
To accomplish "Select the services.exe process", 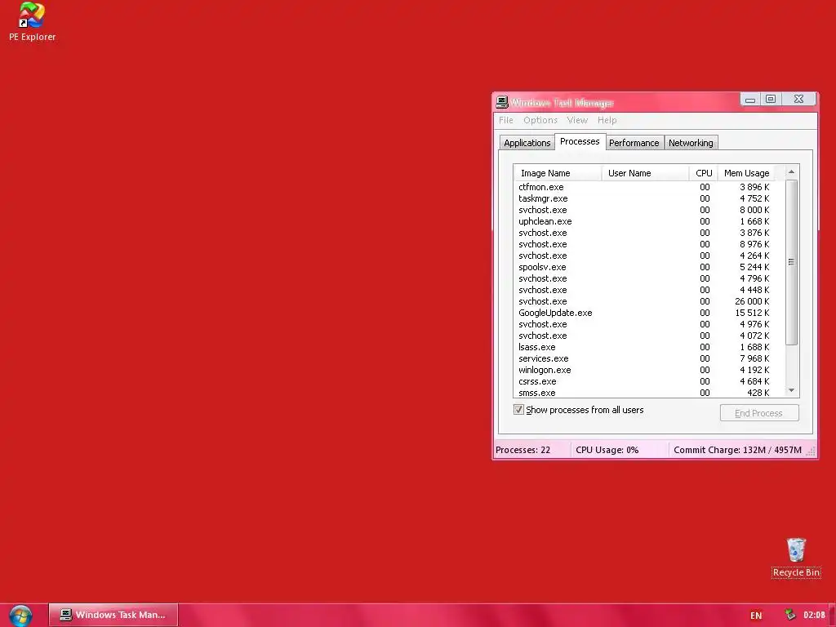I will [644, 359].
